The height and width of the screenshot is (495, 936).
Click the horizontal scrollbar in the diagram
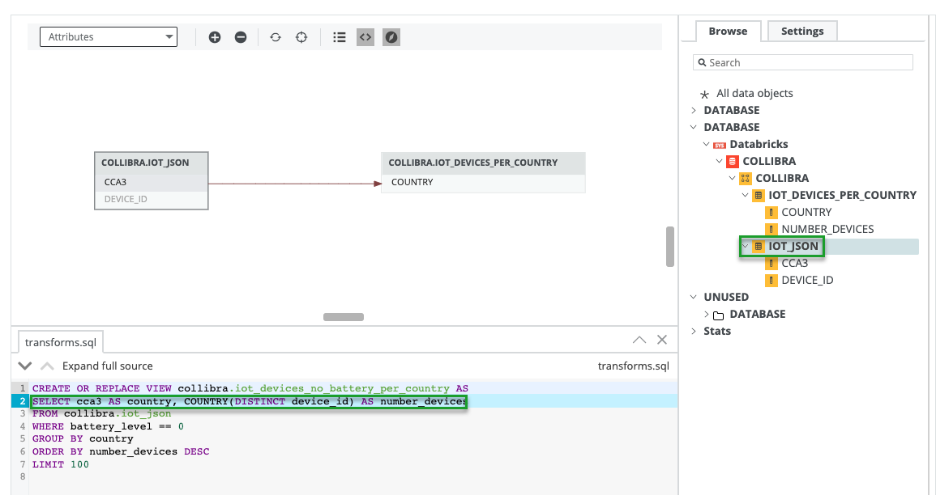point(344,317)
